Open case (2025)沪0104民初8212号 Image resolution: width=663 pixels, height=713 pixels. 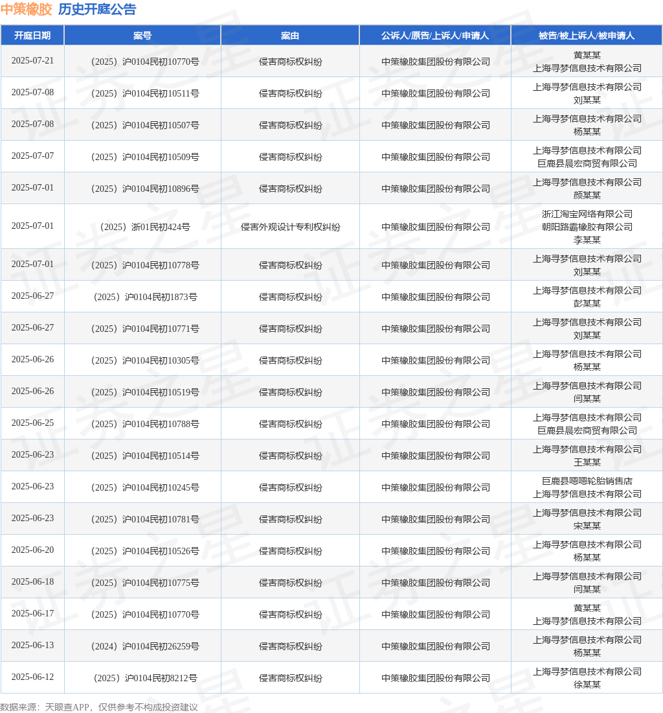pos(145,678)
